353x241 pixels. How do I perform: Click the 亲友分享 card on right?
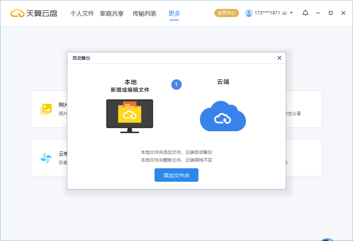[304, 109]
